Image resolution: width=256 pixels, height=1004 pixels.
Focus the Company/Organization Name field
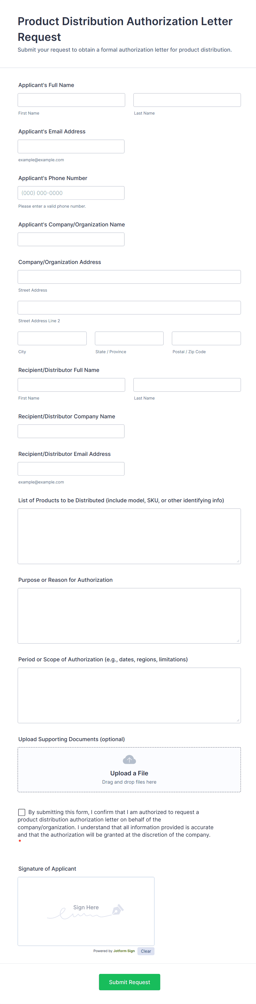[x=71, y=239]
